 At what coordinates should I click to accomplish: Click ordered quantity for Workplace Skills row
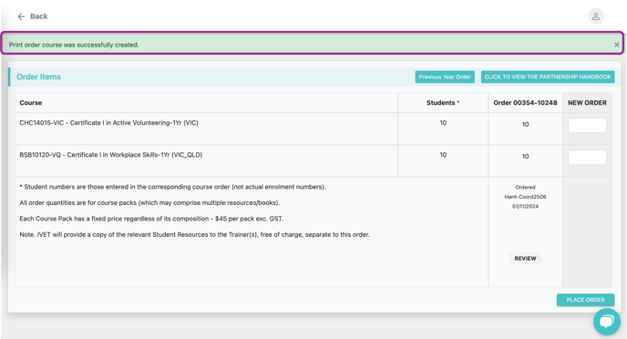click(525, 157)
